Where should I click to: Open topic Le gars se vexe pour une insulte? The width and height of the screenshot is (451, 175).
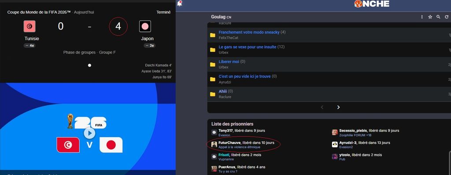pyautogui.click(x=248, y=47)
